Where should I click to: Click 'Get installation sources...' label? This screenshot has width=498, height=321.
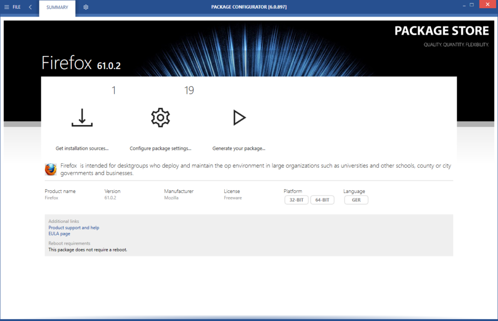(82, 148)
